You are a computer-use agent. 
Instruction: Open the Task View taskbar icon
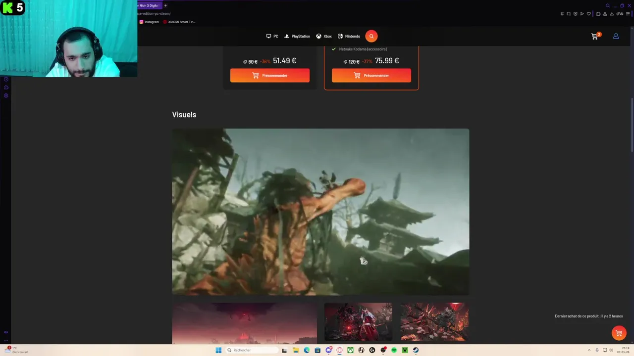[x=284, y=350]
